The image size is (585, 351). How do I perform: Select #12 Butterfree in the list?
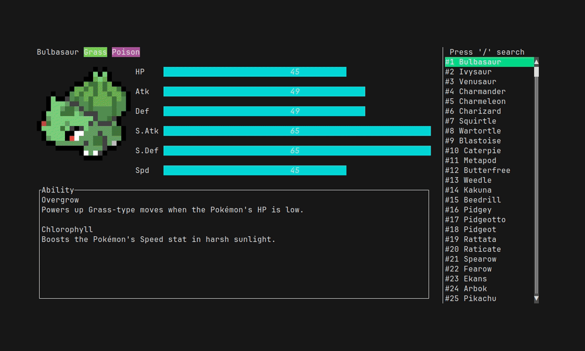point(489,170)
